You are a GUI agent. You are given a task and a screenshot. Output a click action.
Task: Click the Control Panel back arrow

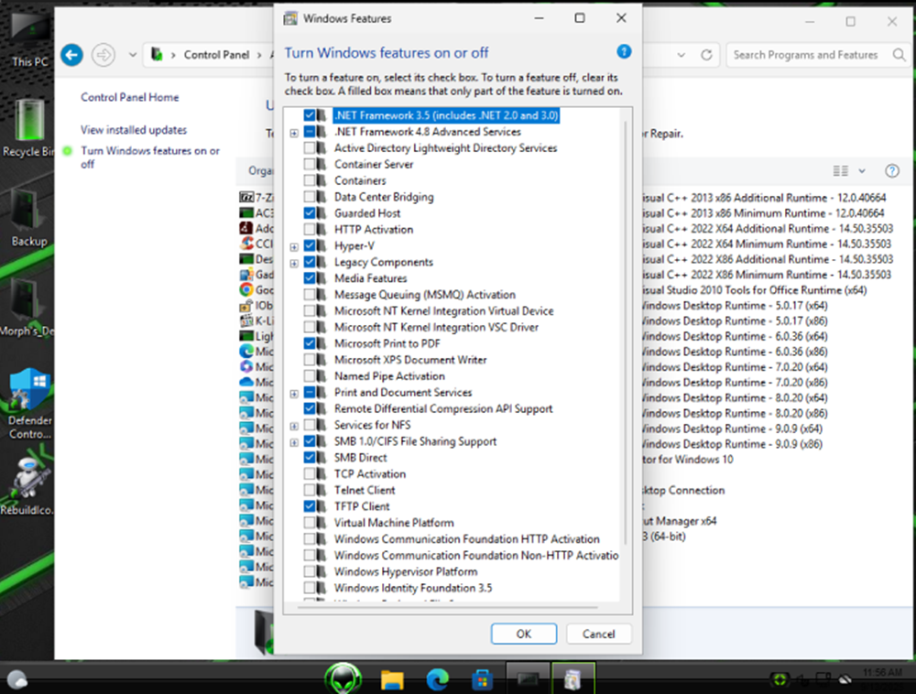point(71,55)
